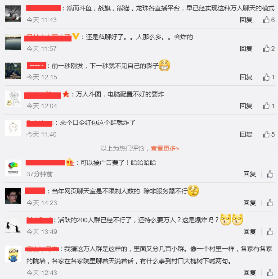This screenshot has width=278, height=279.
Task: Like the 12:04 comment about 万人斗图
Action: coord(269,106)
